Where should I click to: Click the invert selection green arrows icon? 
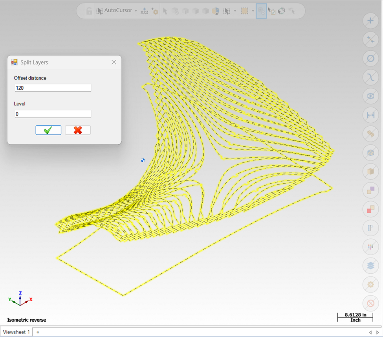click(x=282, y=11)
